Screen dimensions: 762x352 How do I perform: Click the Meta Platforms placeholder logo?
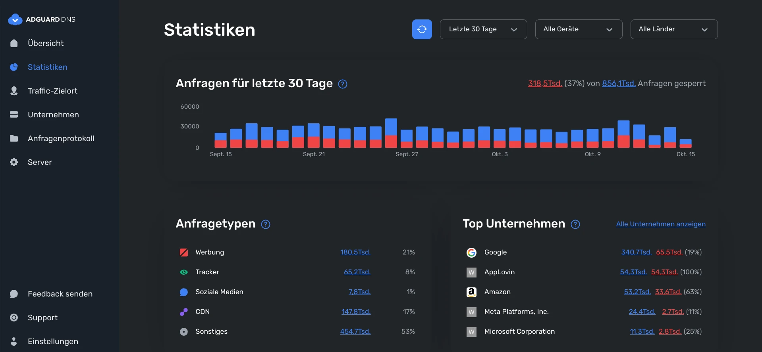[x=471, y=312]
